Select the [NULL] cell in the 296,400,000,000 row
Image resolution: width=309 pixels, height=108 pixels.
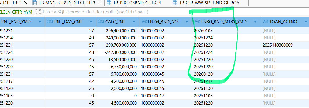coord(285,31)
